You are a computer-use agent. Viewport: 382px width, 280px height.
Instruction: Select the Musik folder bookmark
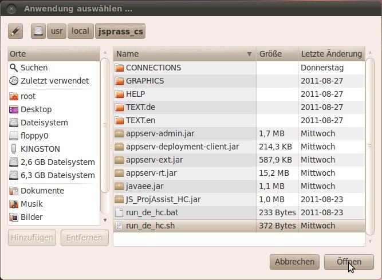pos(32,204)
